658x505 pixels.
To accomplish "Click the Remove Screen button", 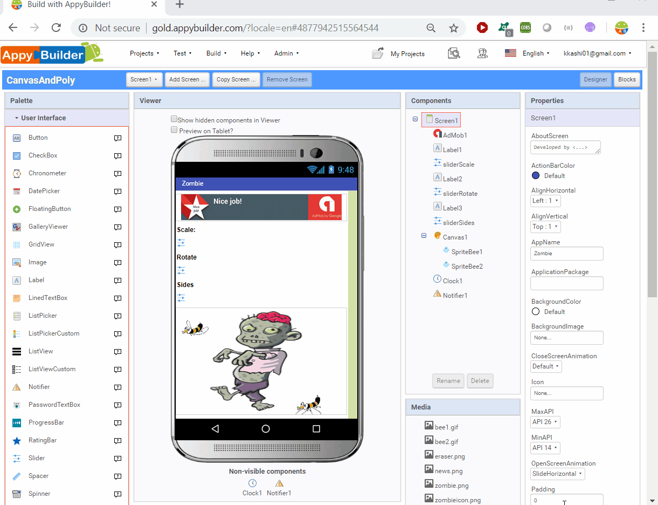I will pyautogui.click(x=287, y=79).
